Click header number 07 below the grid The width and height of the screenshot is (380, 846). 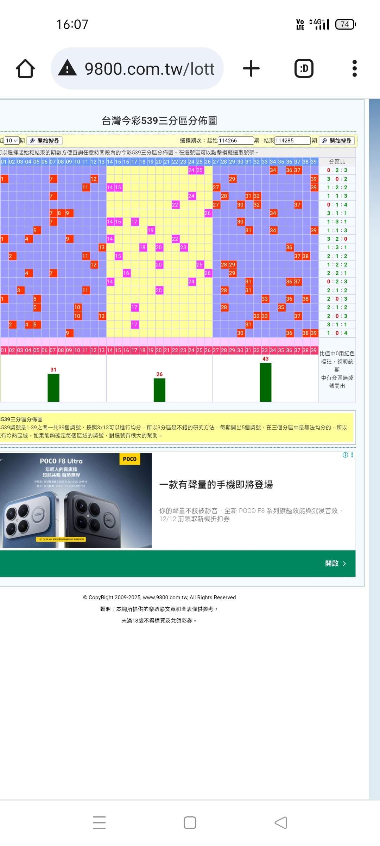[x=53, y=350]
